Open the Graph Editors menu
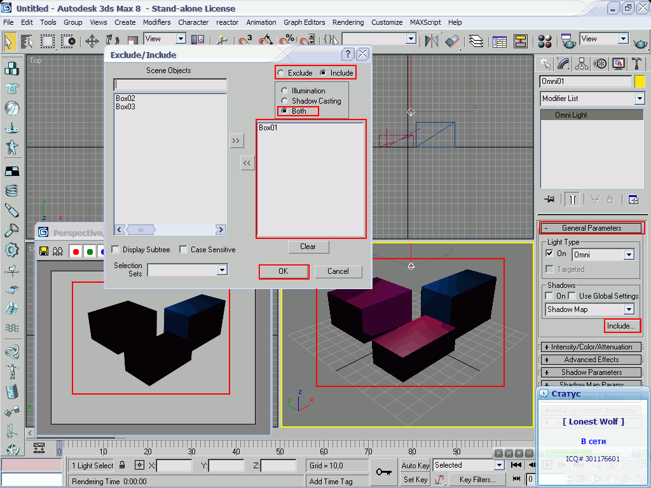 pos(304,22)
